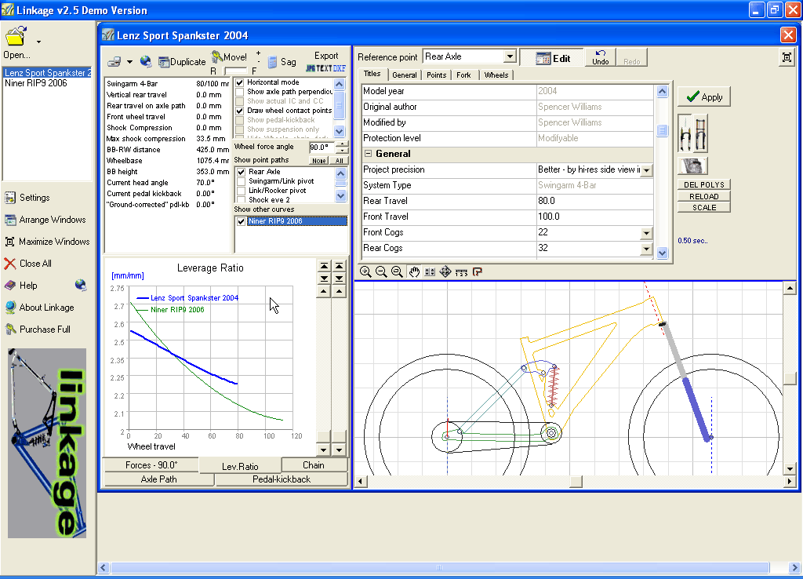
Task: Check Swingarm/Link pivot point path
Action: tap(241, 181)
